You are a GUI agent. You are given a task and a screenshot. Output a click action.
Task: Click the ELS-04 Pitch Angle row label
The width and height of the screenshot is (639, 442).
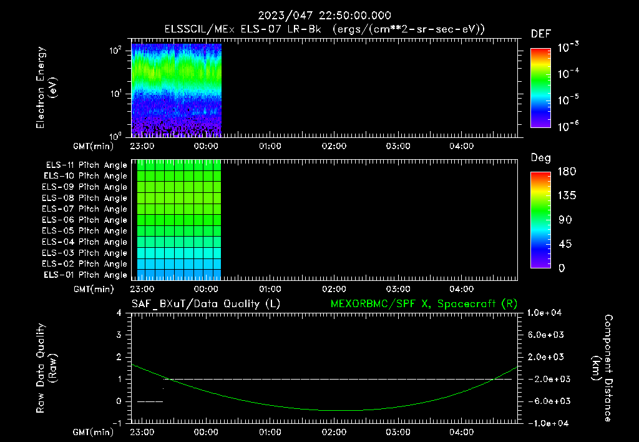pyautogui.click(x=85, y=242)
